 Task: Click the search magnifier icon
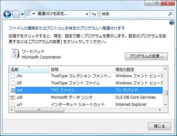tap(170, 14)
